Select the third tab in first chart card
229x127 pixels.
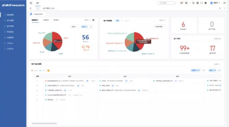[x=56, y=20]
